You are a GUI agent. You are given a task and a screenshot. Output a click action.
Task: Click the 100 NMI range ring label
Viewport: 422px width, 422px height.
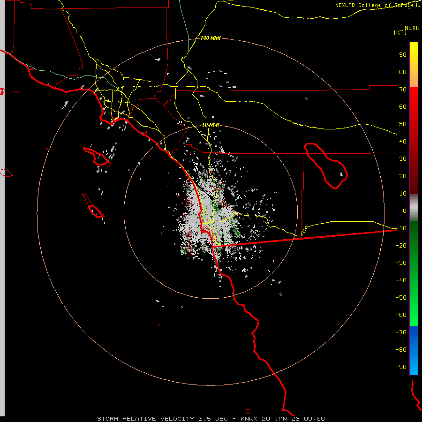211,38
